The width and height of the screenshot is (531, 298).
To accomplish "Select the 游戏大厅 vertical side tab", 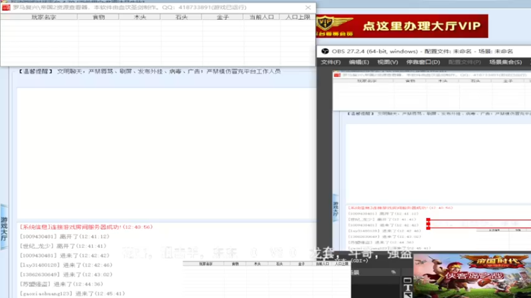I will click(x=4, y=227).
